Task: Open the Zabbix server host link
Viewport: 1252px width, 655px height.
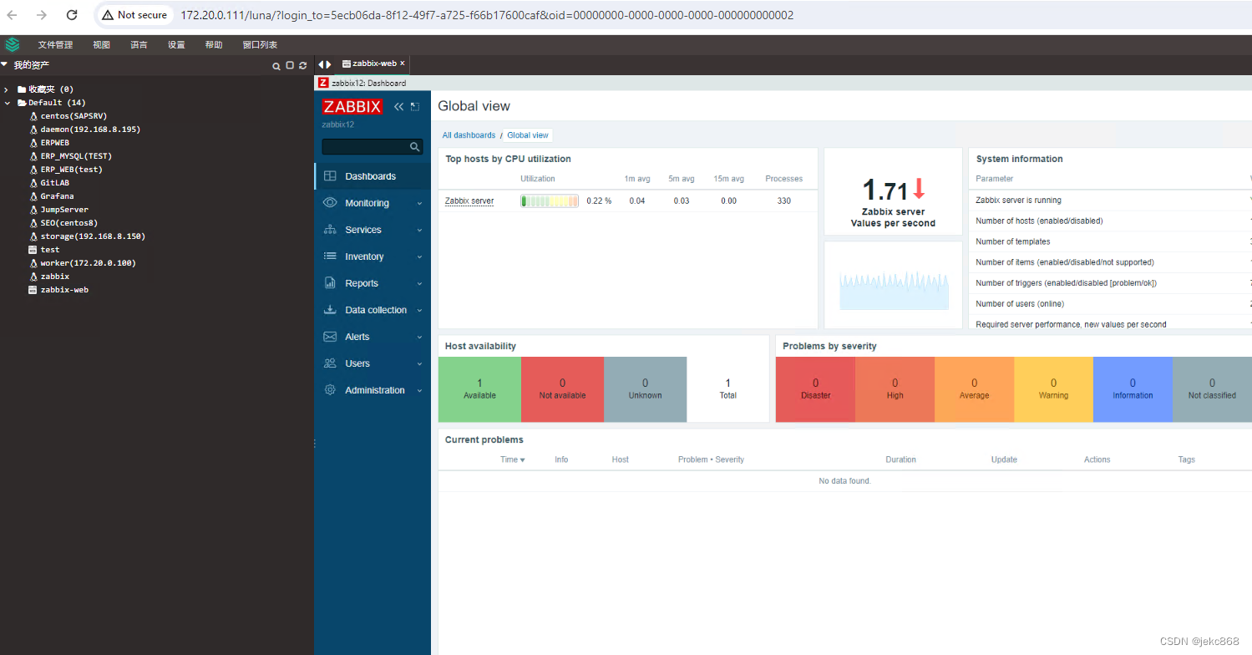Action: pyautogui.click(x=469, y=201)
